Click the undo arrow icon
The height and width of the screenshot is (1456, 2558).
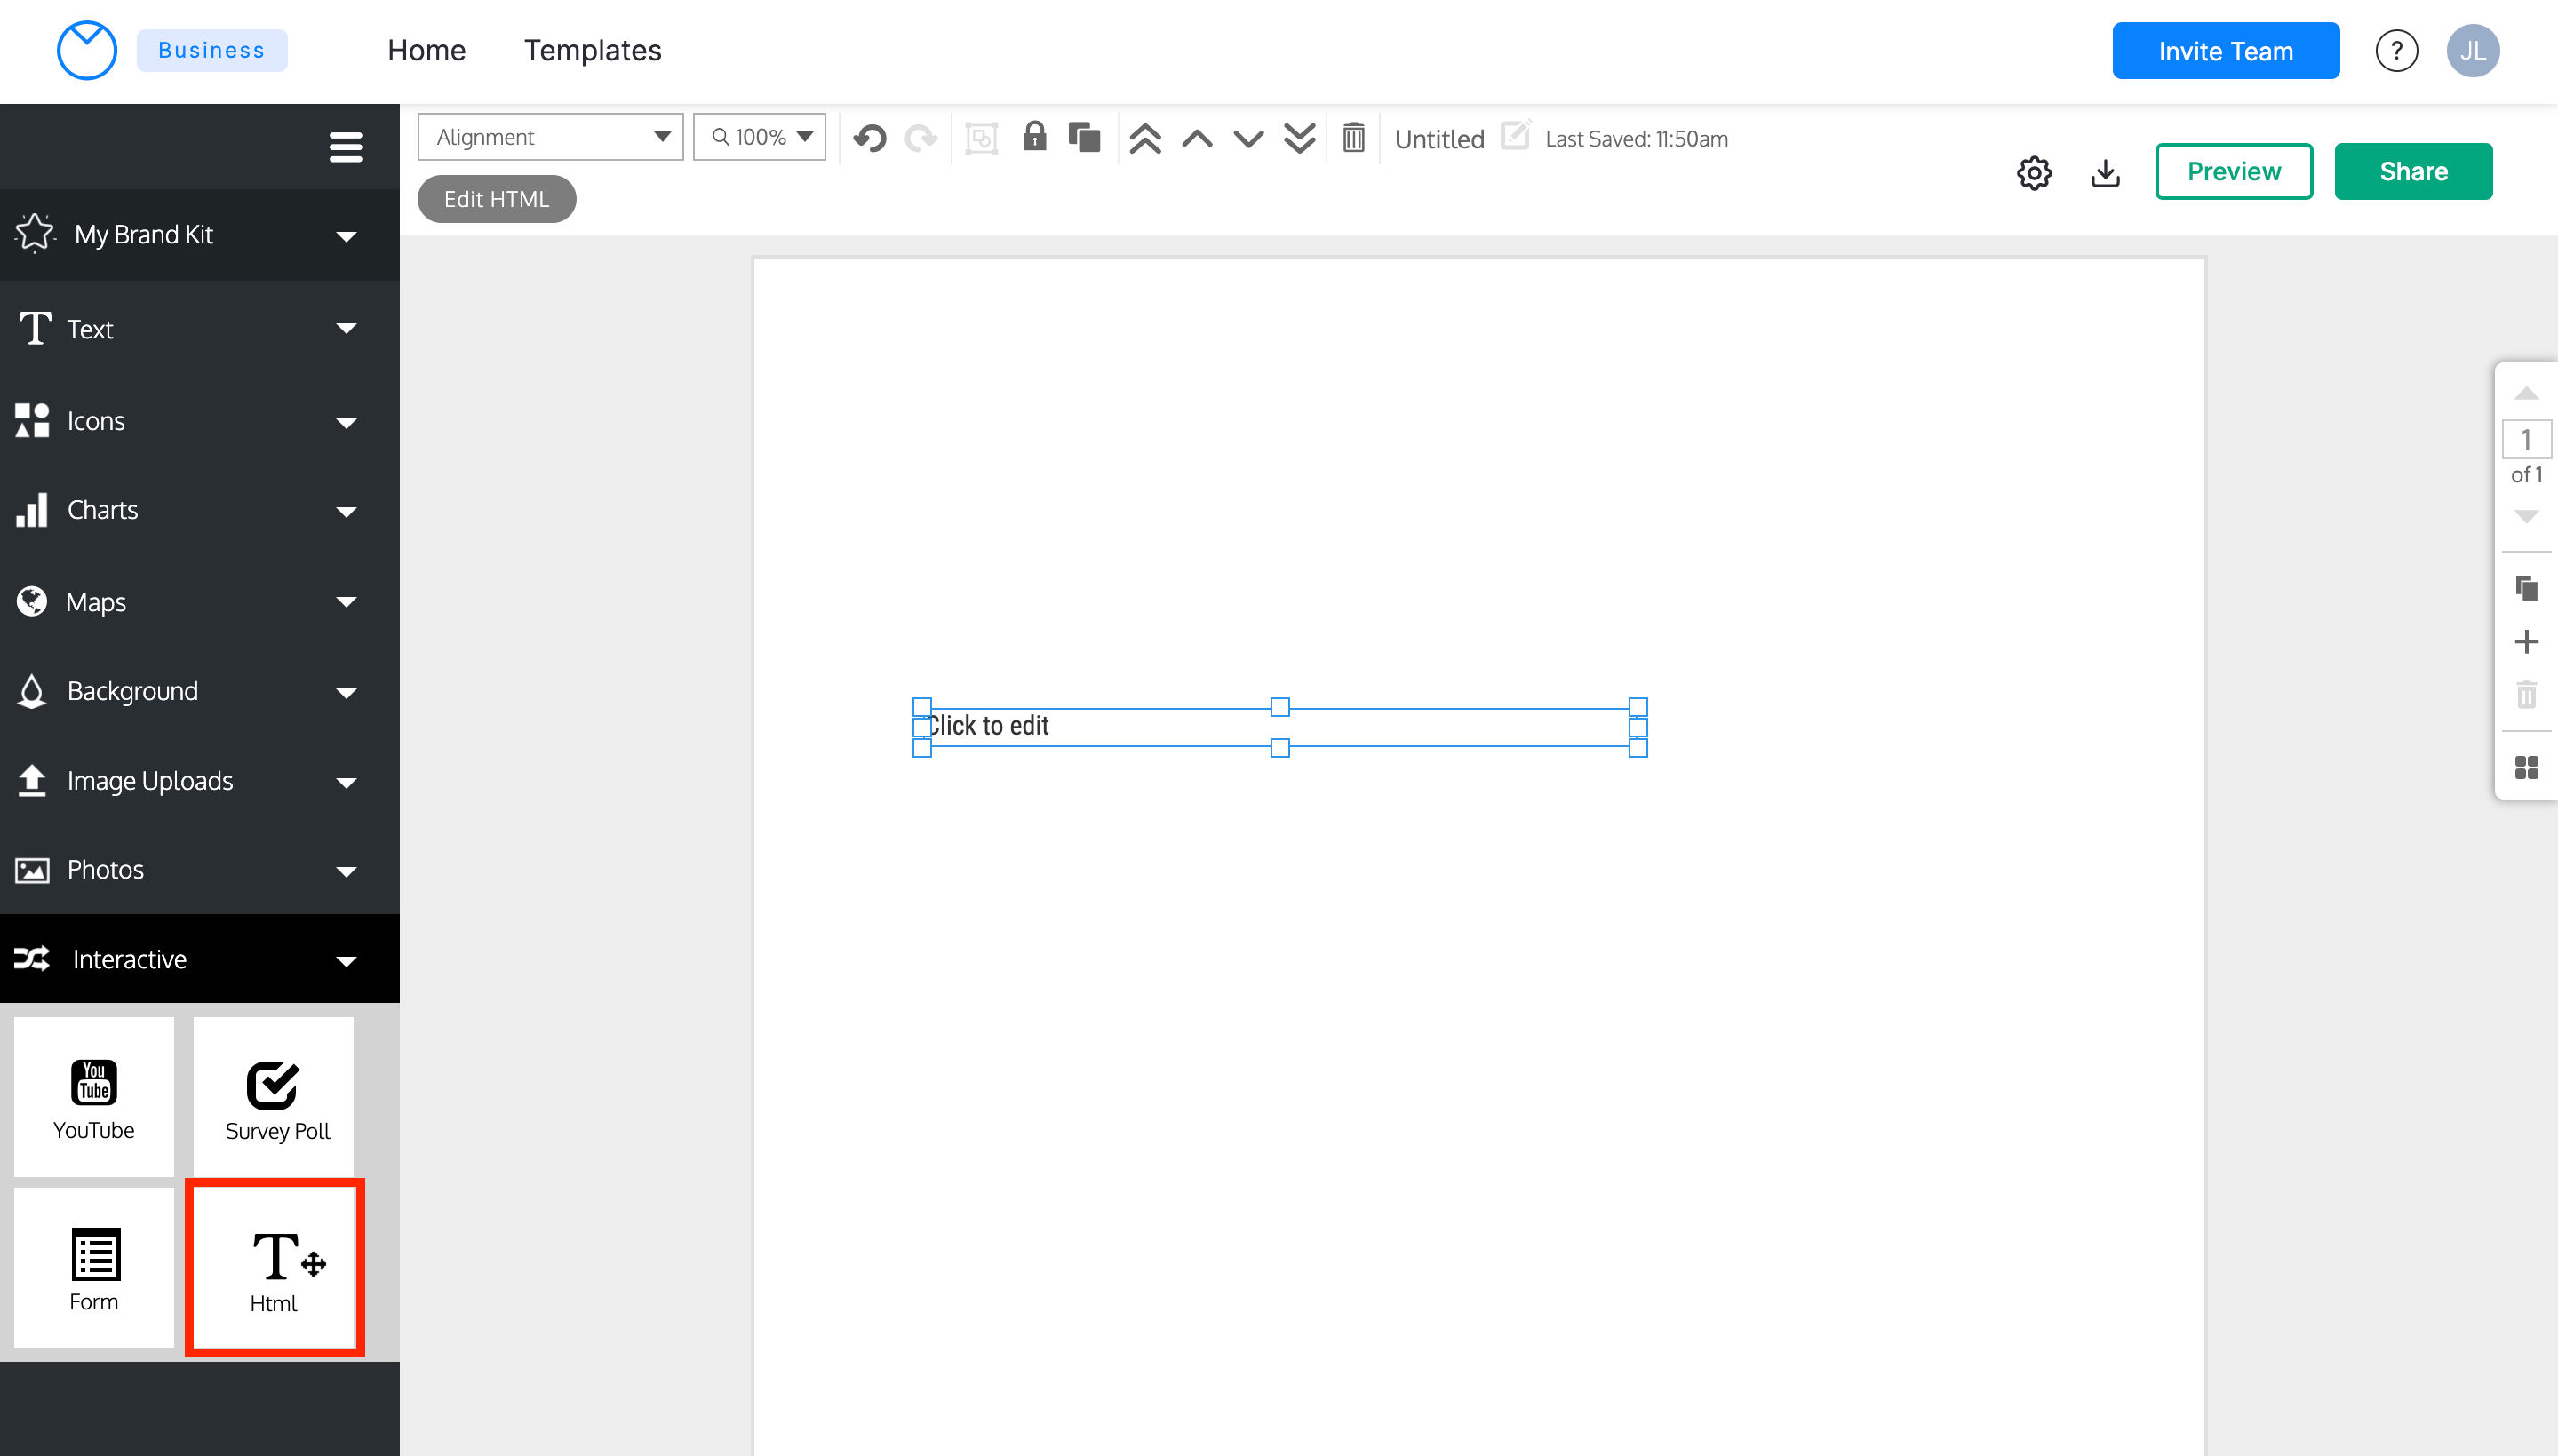(870, 138)
